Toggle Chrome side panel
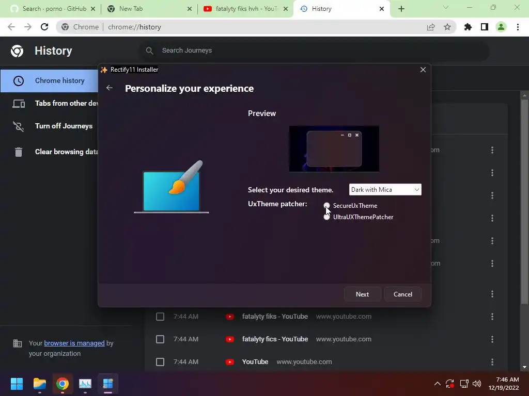The image size is (529, 396). click(485, 27)
